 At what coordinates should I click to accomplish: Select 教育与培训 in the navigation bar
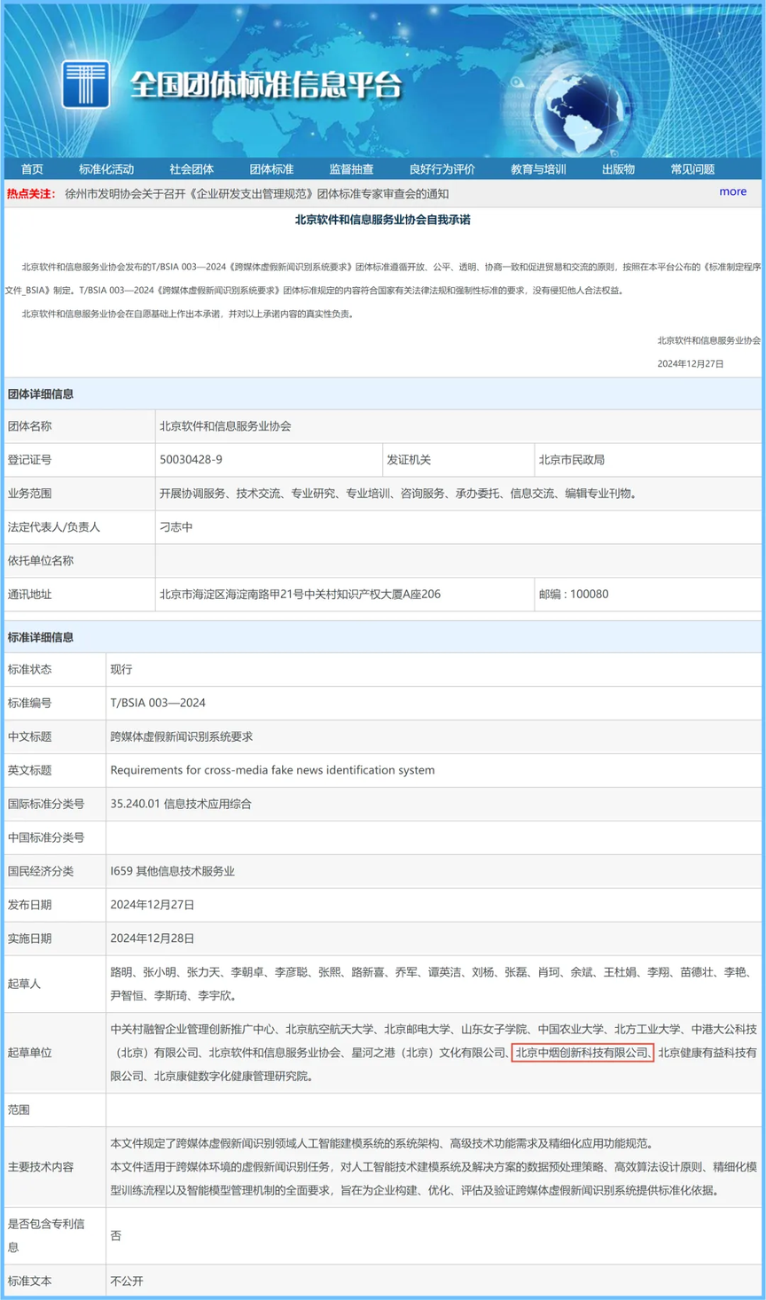[x=538, y=169]
